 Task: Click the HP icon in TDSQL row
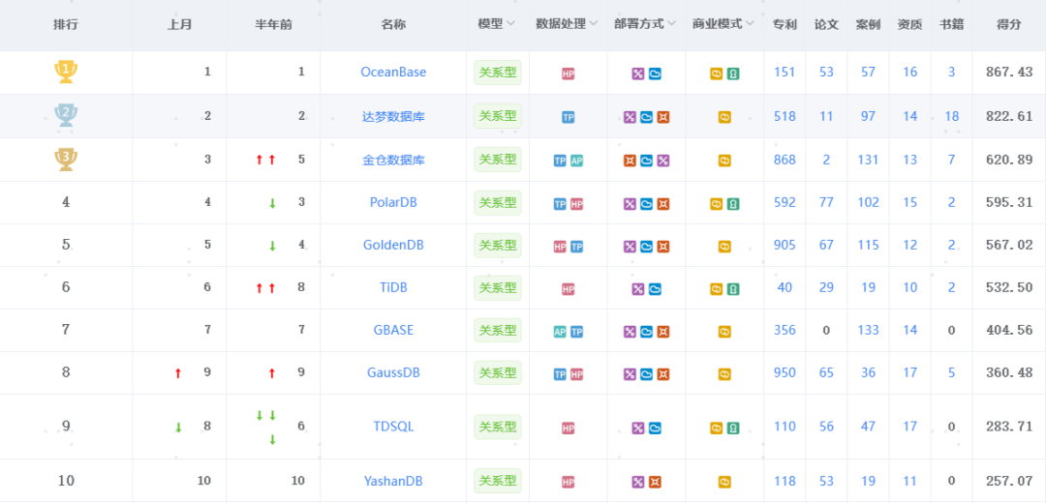[568, 428]
